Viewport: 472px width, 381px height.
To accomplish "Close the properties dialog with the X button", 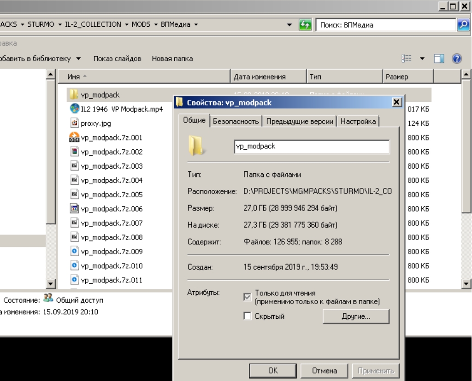I will [x=396, y=102].
